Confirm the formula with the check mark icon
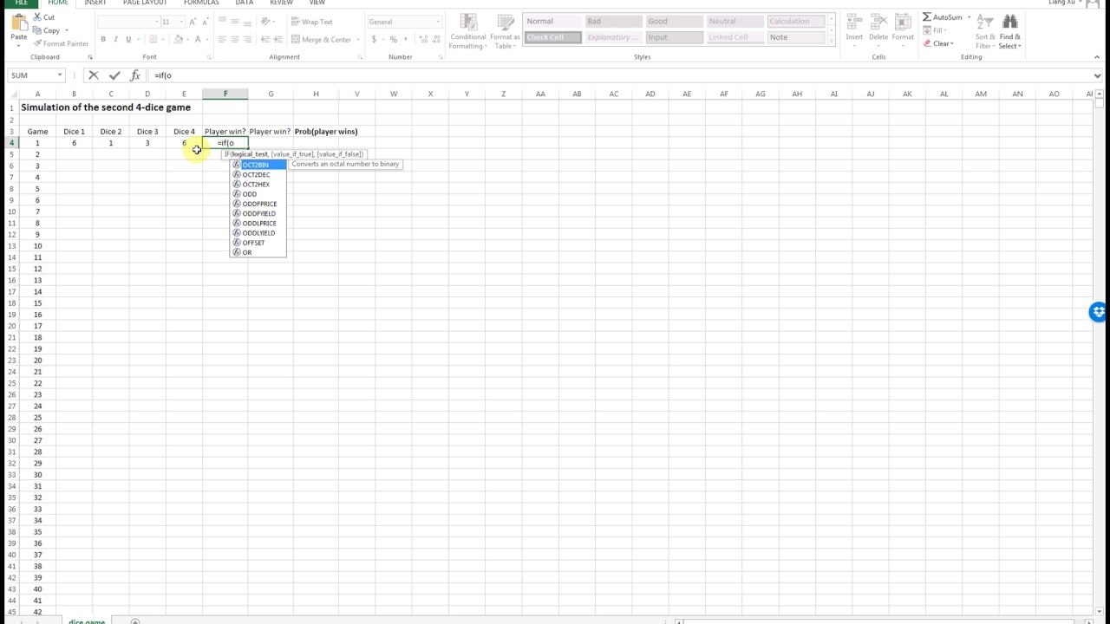This screenshot has height=624, width=1110. 114,75
